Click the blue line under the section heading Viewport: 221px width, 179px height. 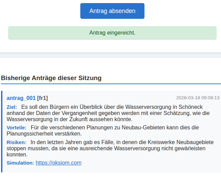point(110,84)
